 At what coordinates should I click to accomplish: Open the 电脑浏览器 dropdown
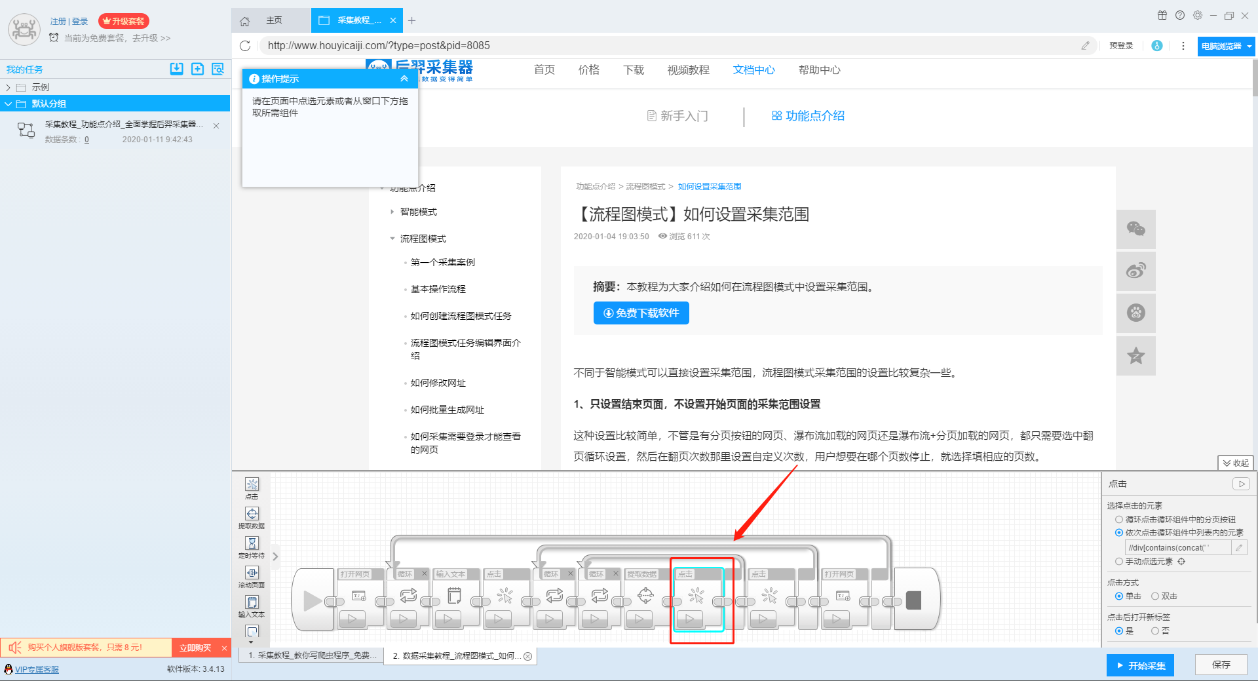[1226, 46]
